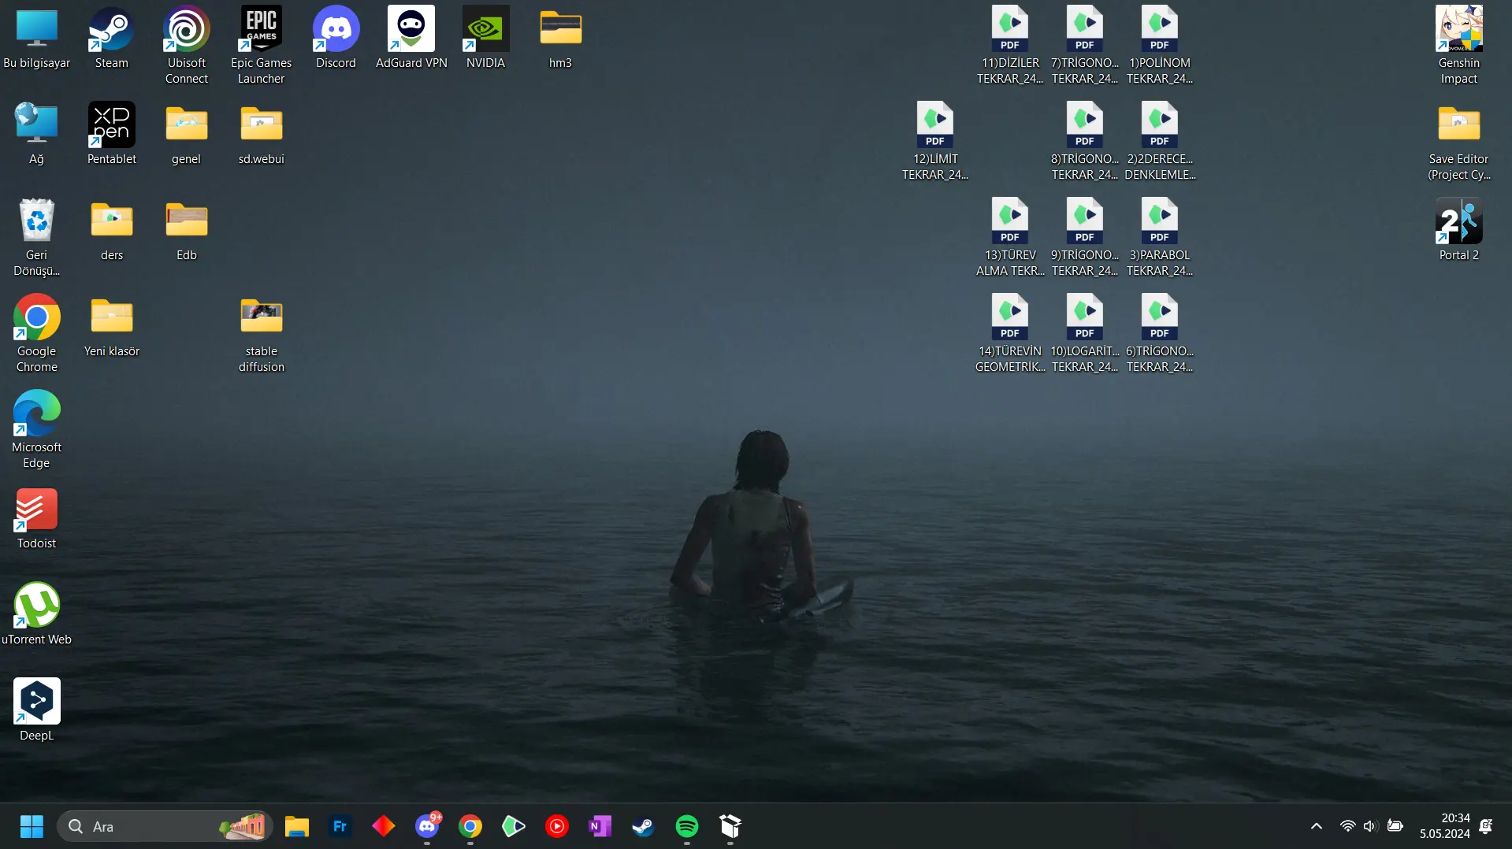1512x849 pixels.
Task: Select 8)TRİGONO... TEKRAR PDF file
Action: [x=1085, y=142]
